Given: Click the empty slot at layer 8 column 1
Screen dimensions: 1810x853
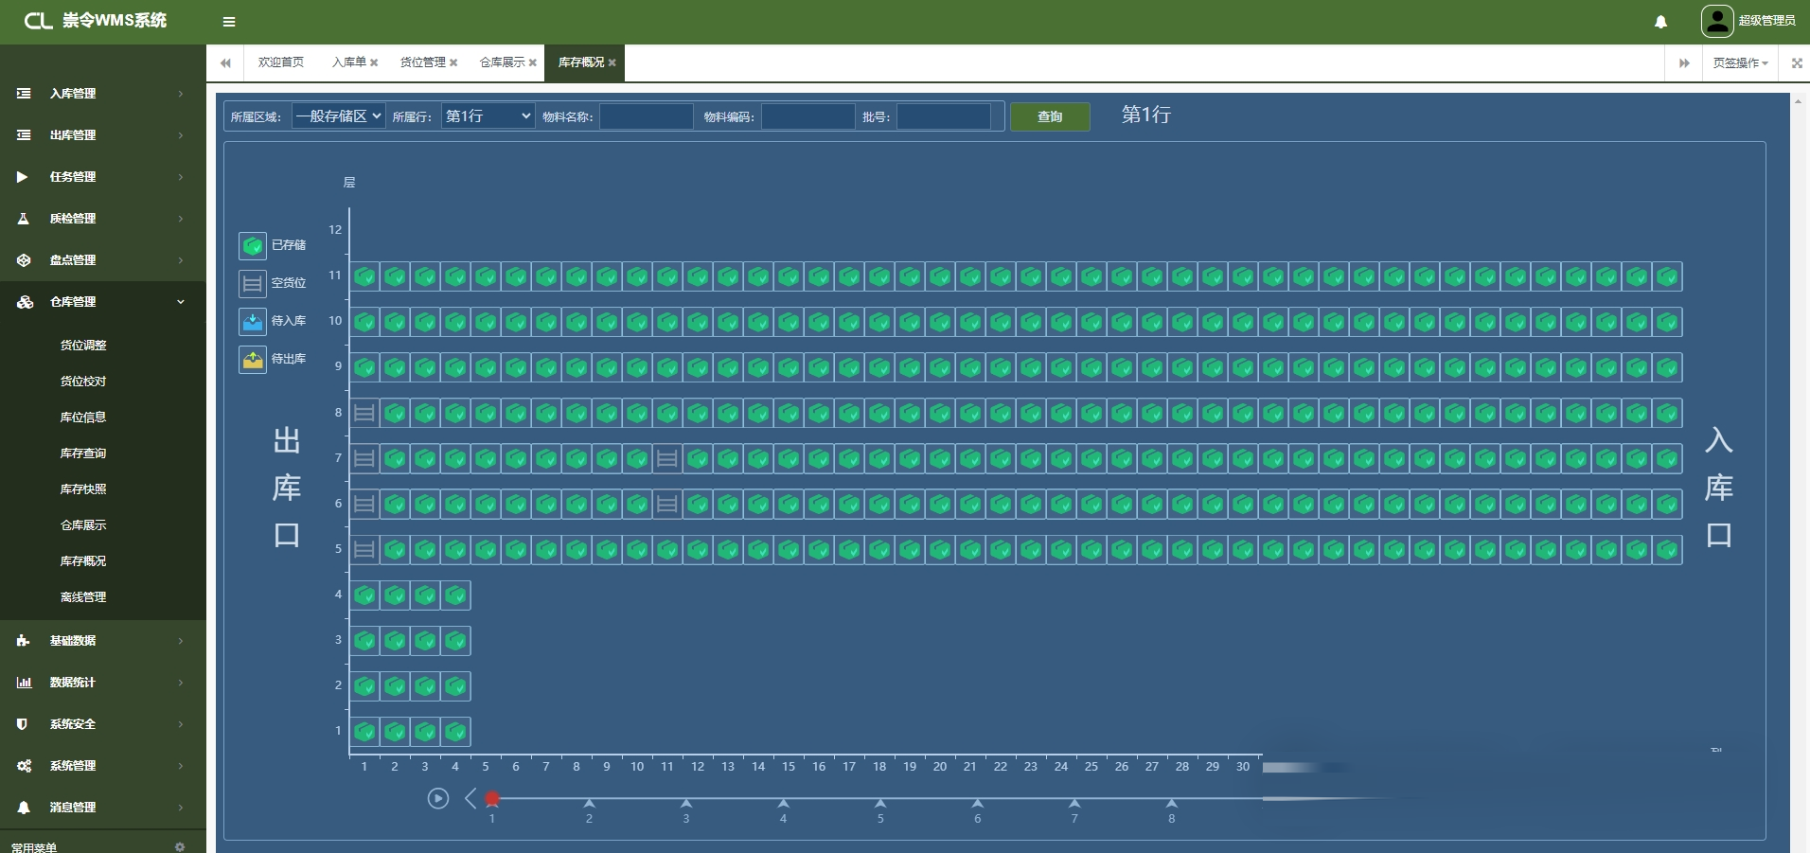Looking at the screenshot, I should tap(364, 413).
